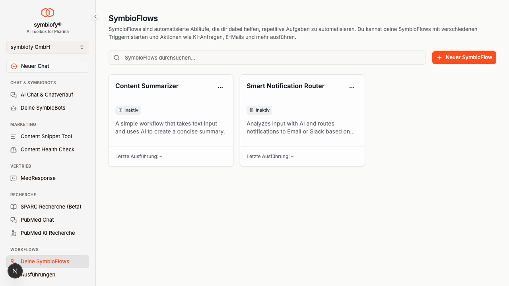Select Deine SymbioFlows navigation entry
The width and height of the screenshot is (509, 286).
[x=45, y=261]
